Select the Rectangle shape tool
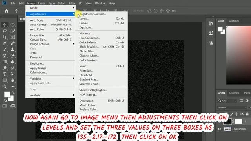This screenshot has width=251, height=141. [5, 80]
